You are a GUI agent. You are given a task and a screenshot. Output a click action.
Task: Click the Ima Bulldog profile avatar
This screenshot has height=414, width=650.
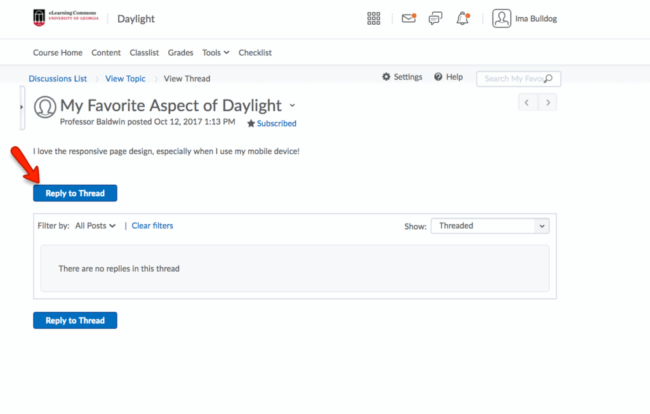pos(501,18)
